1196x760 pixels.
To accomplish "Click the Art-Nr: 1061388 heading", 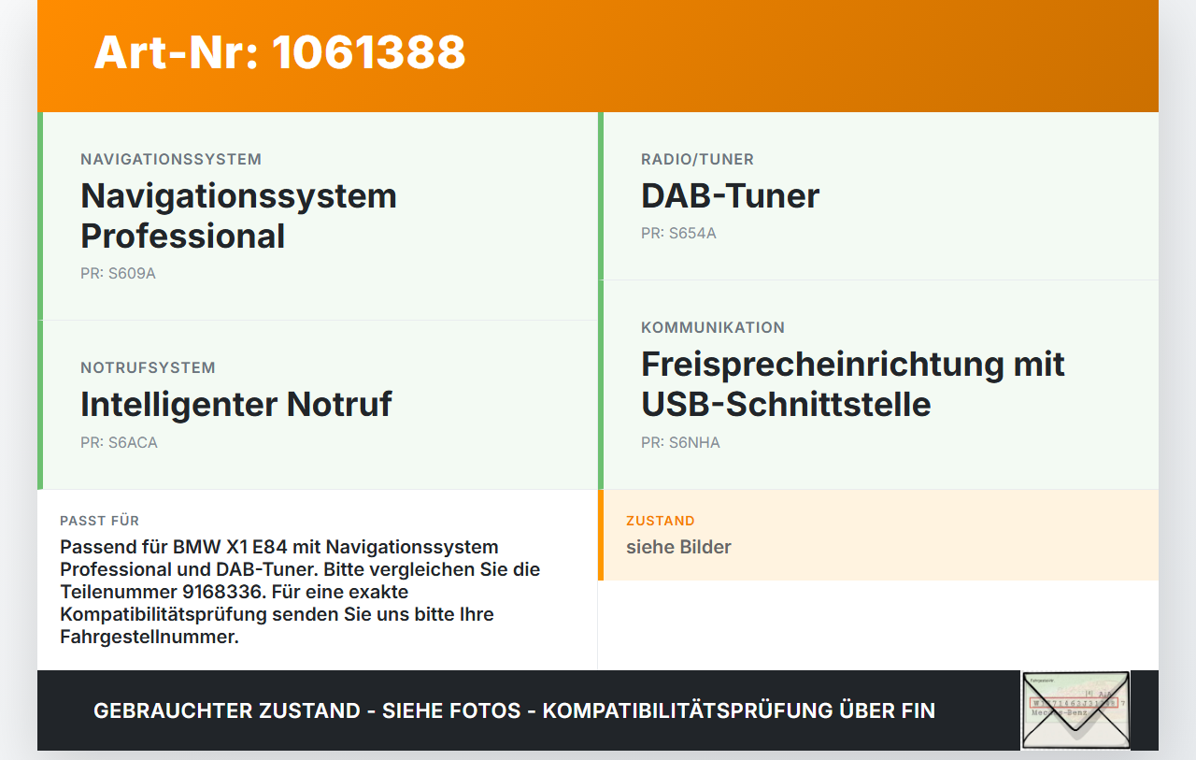I will [x=279, y=52].
